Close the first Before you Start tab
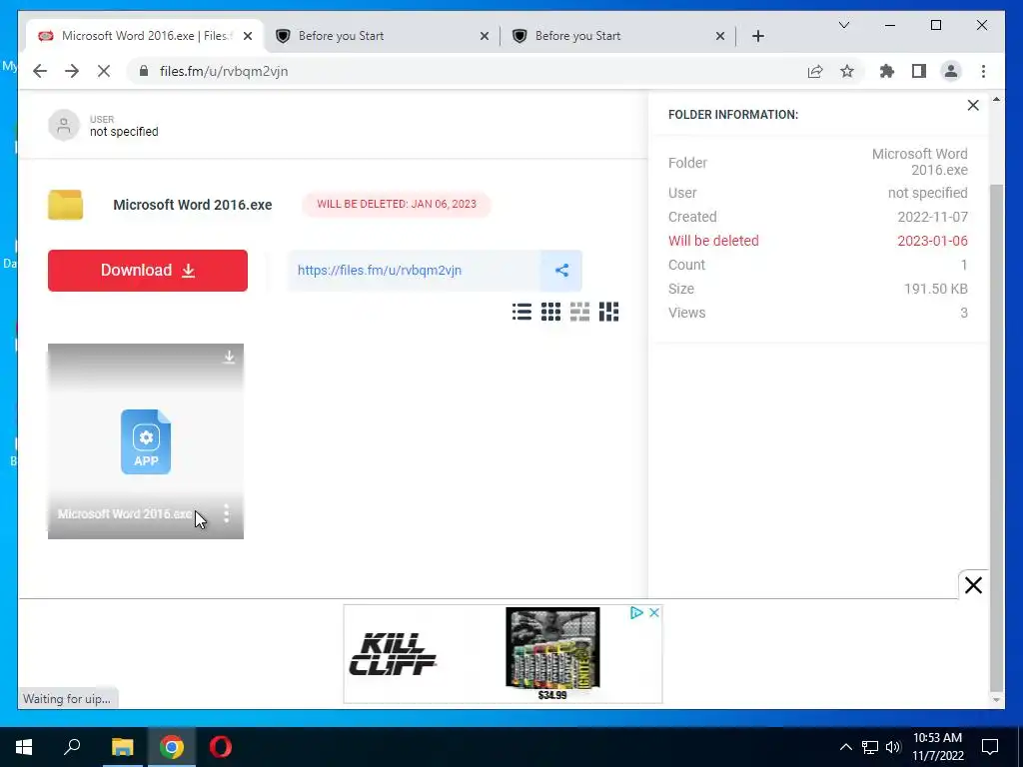This screenshot has height=767, width=1023. pos(485,36)
